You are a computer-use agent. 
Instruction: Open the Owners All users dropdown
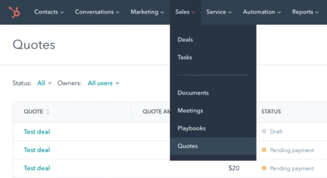tap(103, 83)
